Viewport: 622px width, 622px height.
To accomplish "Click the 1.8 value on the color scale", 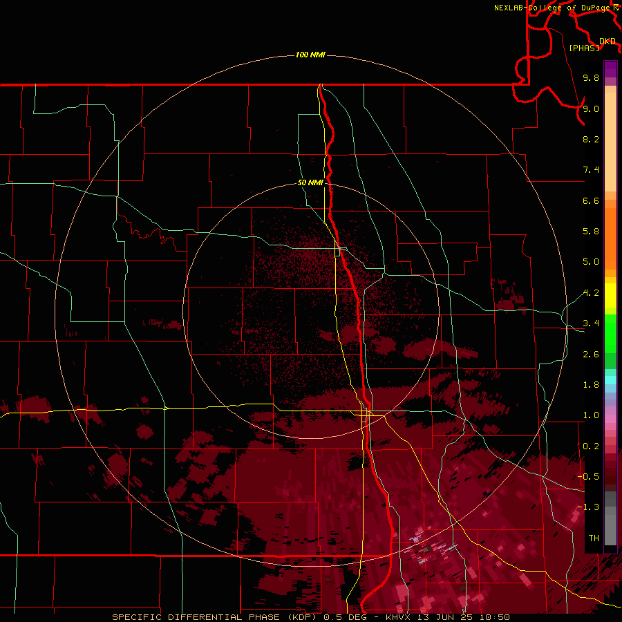I will [591, 385].
